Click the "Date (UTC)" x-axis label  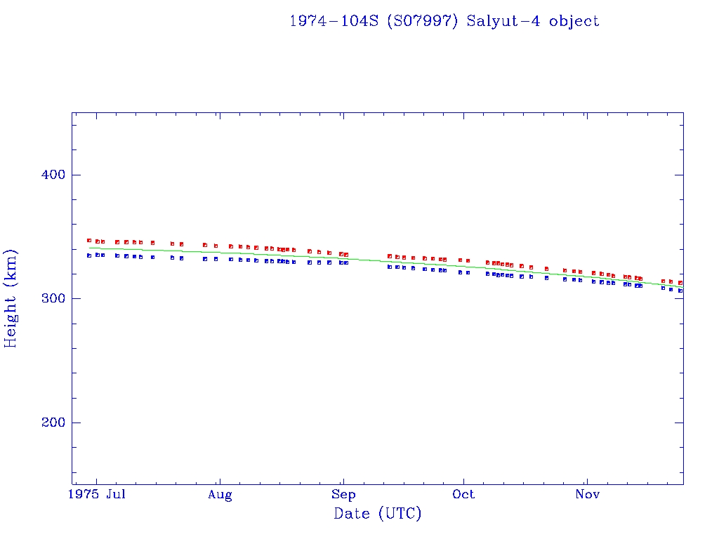pos(377,514)
